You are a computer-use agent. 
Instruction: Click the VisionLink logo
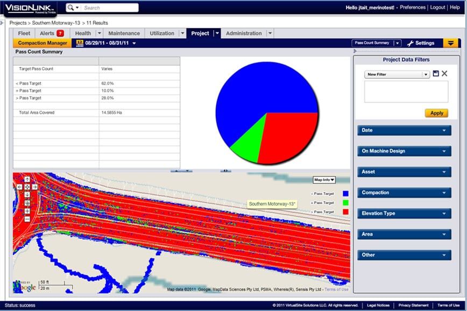[x=30, y=9]
